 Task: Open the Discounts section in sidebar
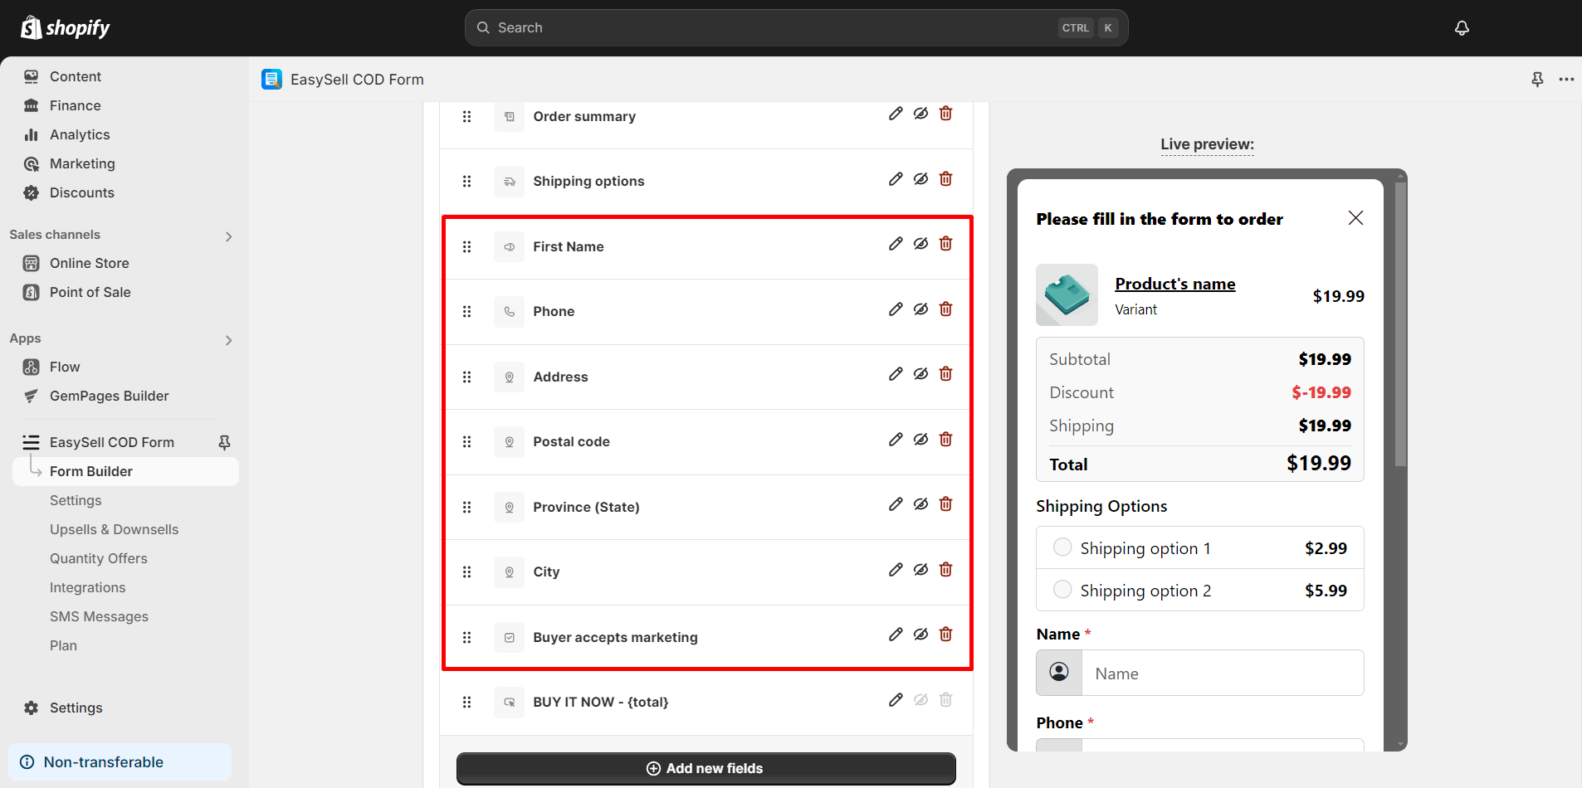click(82, 192)
